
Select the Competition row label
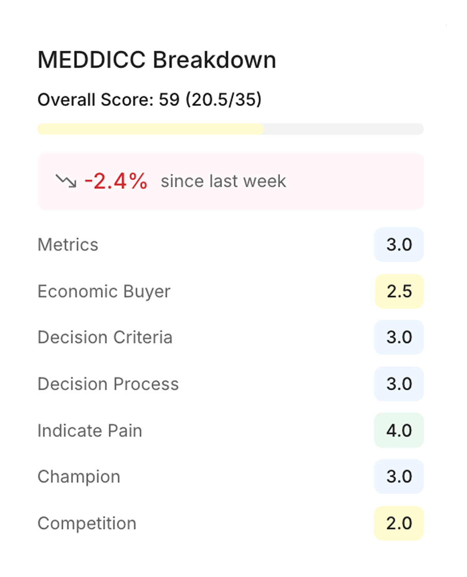[87, 523]
